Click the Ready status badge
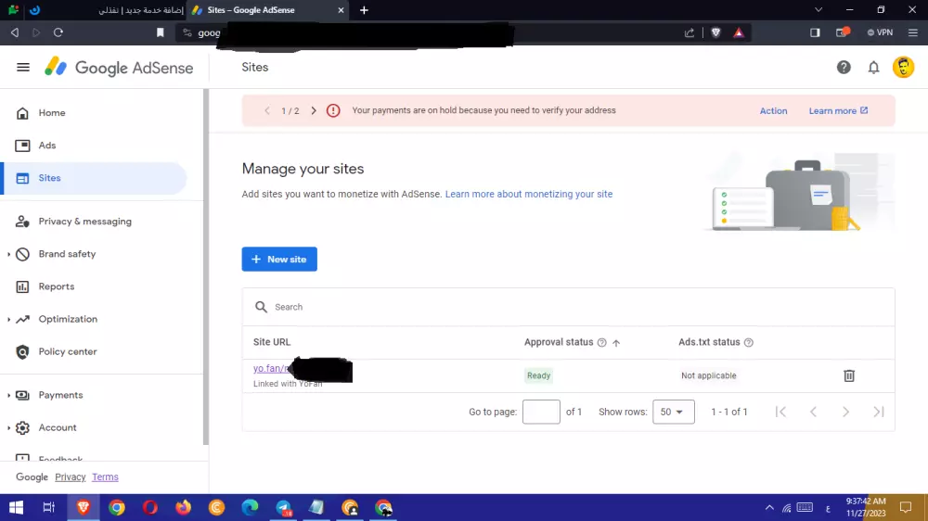This screenshot has height=521, width=928. coord(538,375)
